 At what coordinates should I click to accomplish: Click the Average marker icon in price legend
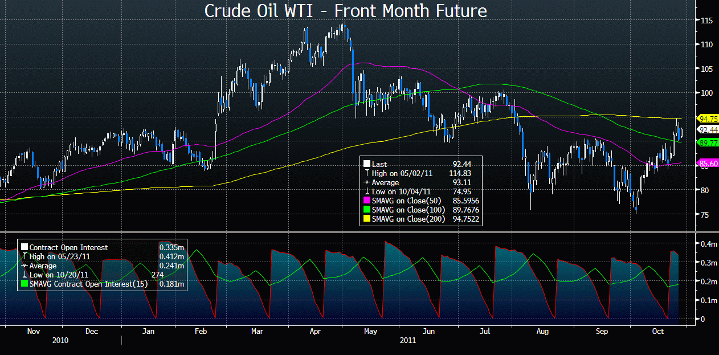[366, 182]
